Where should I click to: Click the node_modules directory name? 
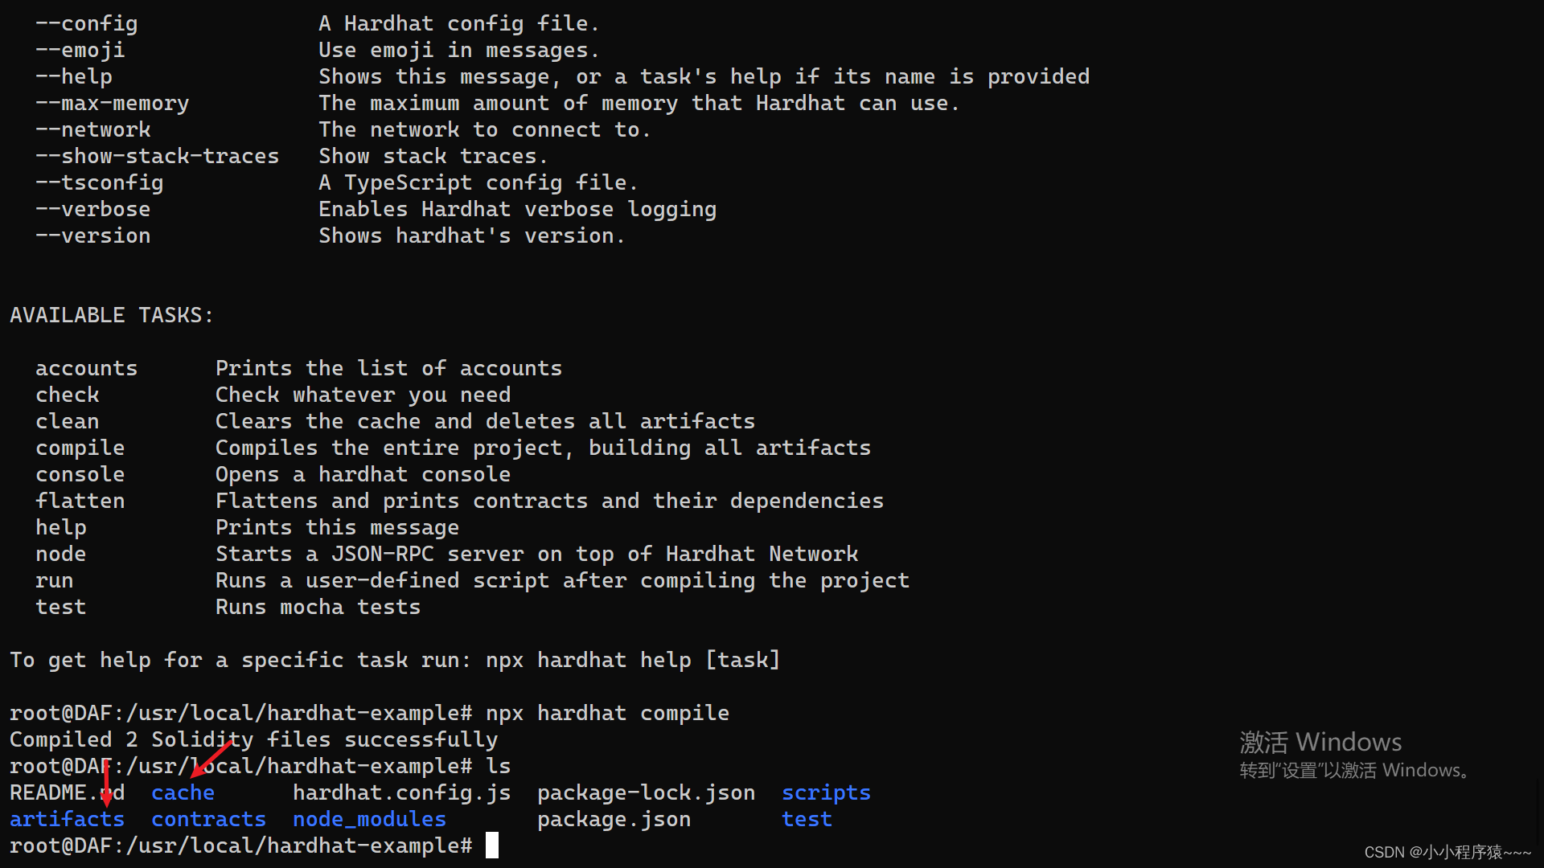[369, 819]
